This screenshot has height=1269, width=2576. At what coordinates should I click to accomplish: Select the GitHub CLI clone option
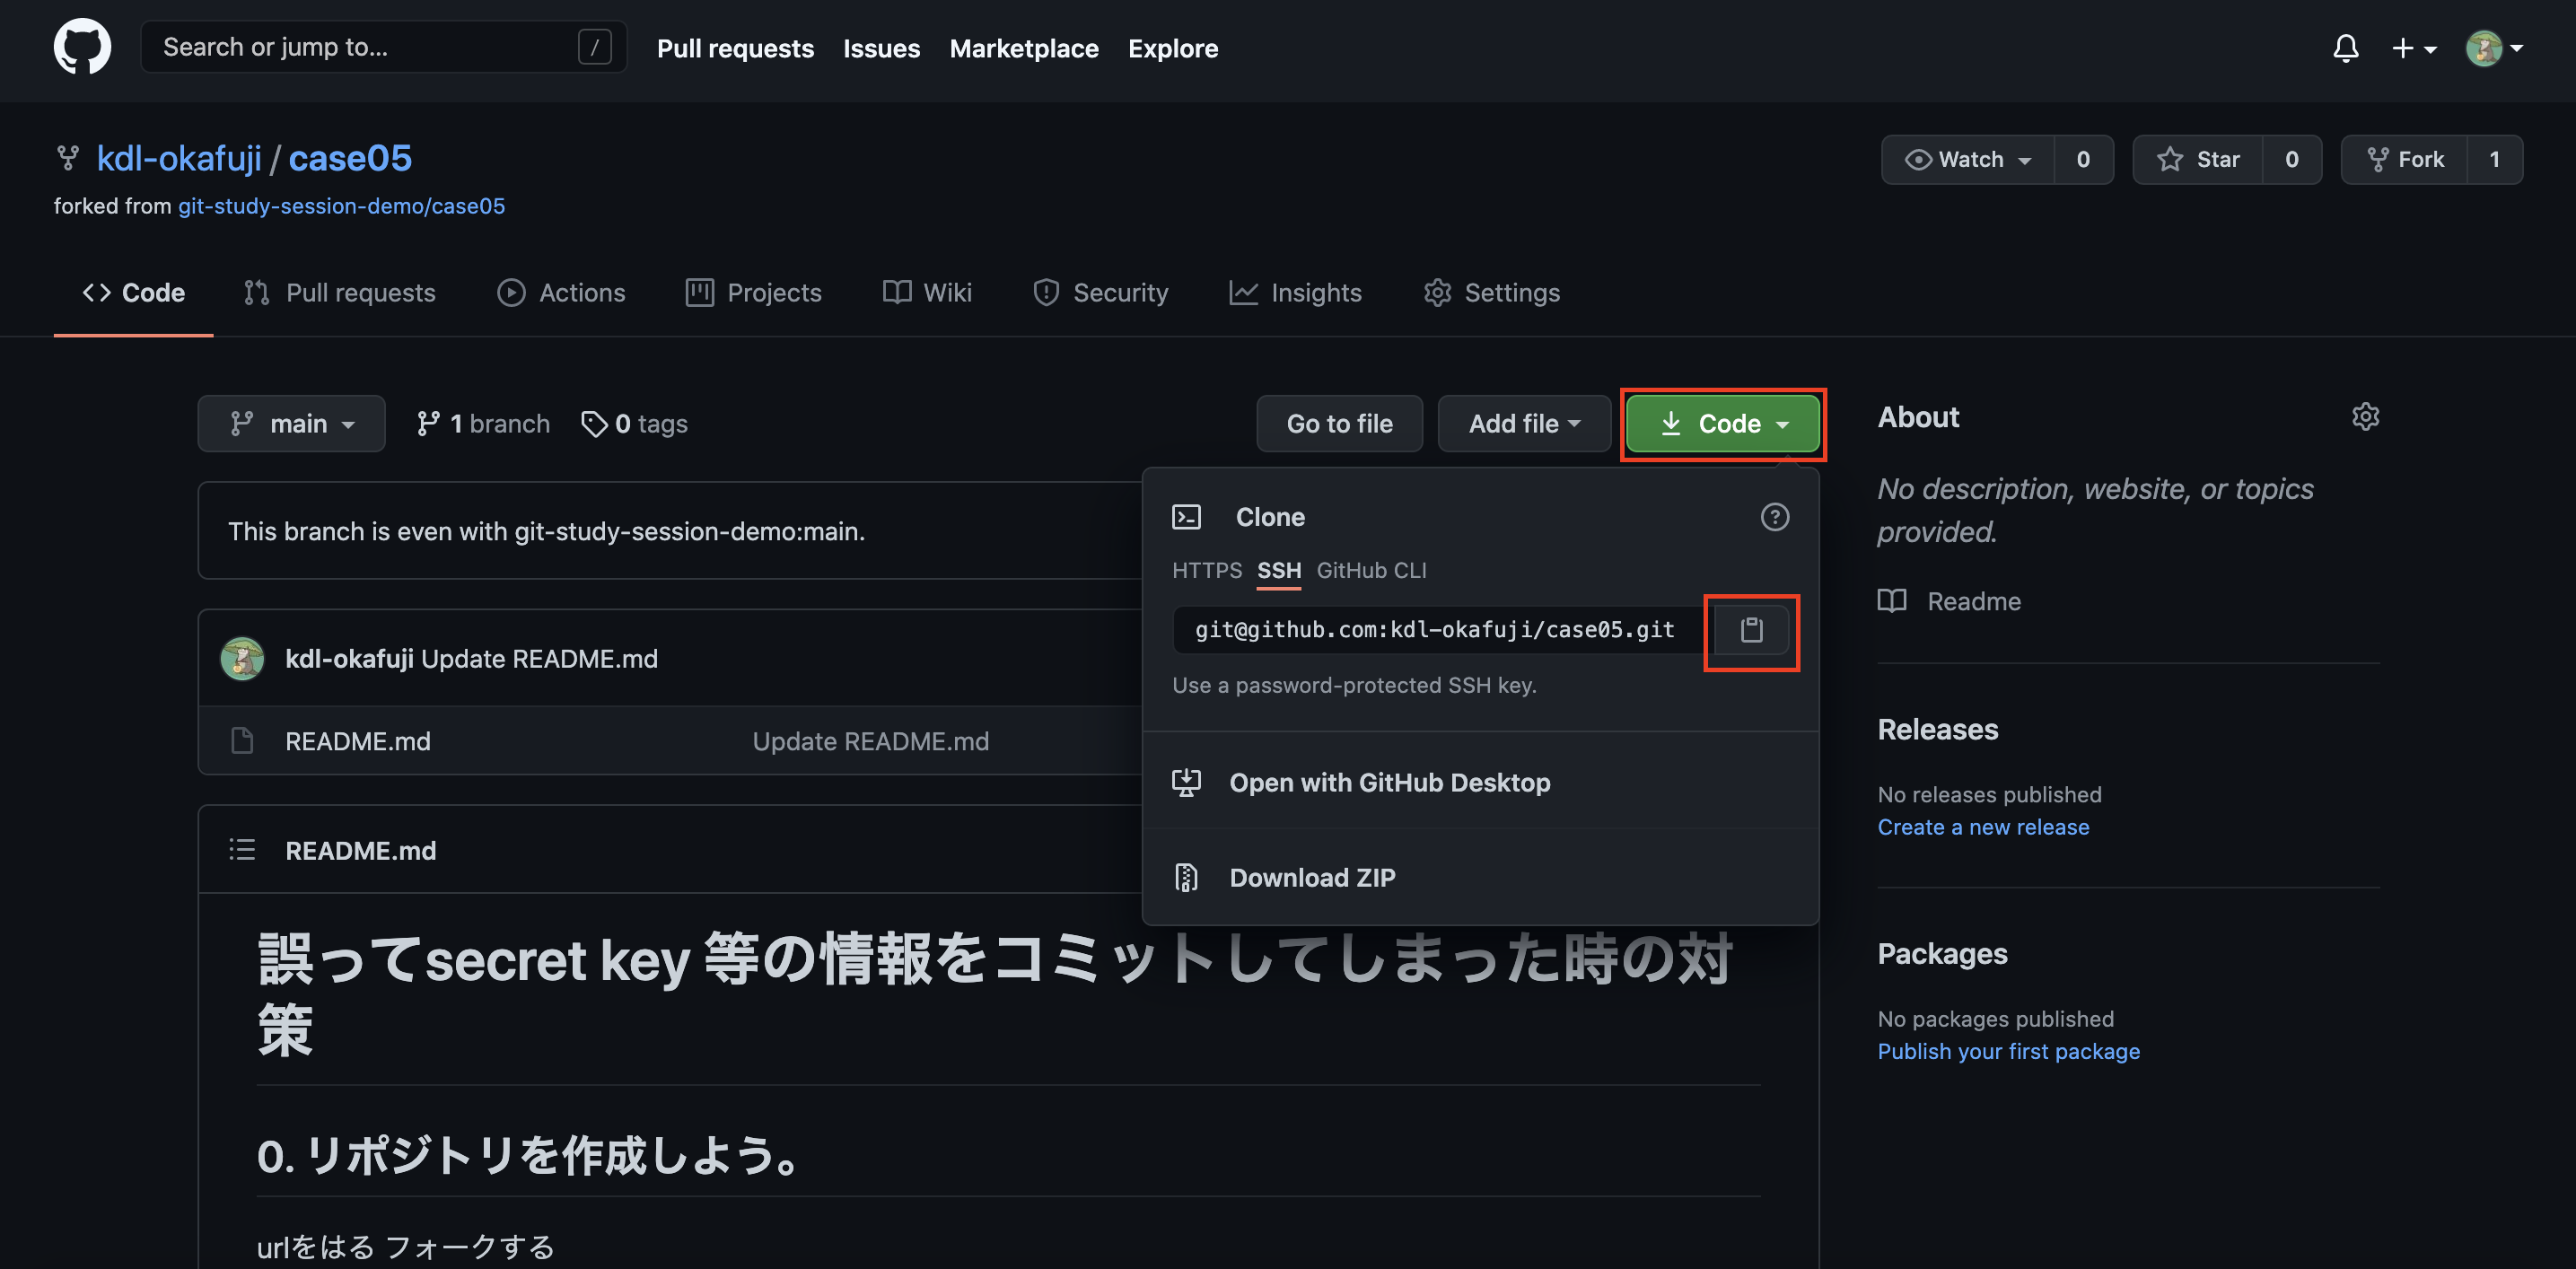point(1371,570)
